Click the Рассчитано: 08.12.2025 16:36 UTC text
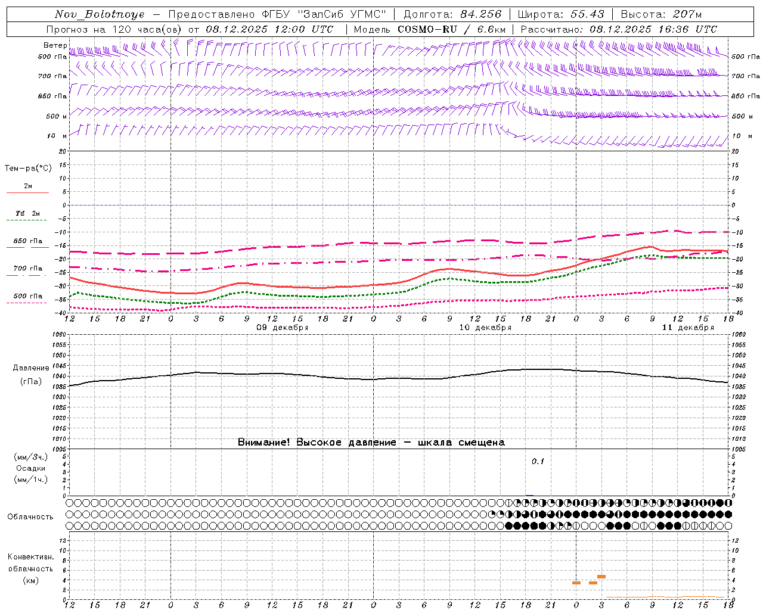The width and height of the screenshot is (763, 610). click(x=619, y=29)
